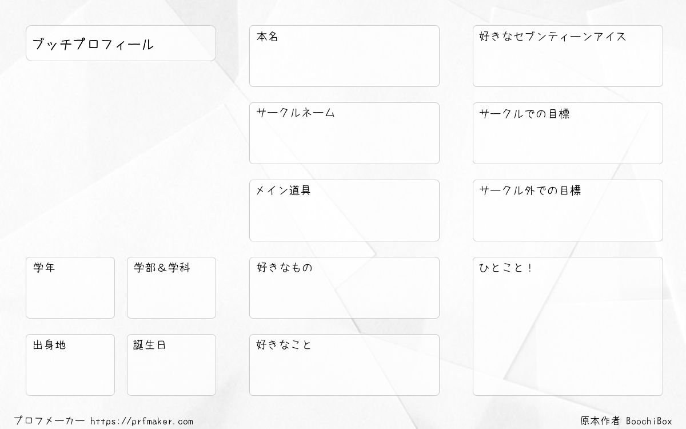Click the 出身地 box
Image resolution: width=686 pixels, height=429 pixels.
(70, 365)
